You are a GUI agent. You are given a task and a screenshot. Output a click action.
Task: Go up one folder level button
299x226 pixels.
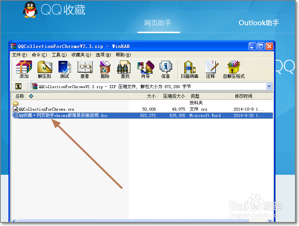pyautogui.click(x=18, y=86)
